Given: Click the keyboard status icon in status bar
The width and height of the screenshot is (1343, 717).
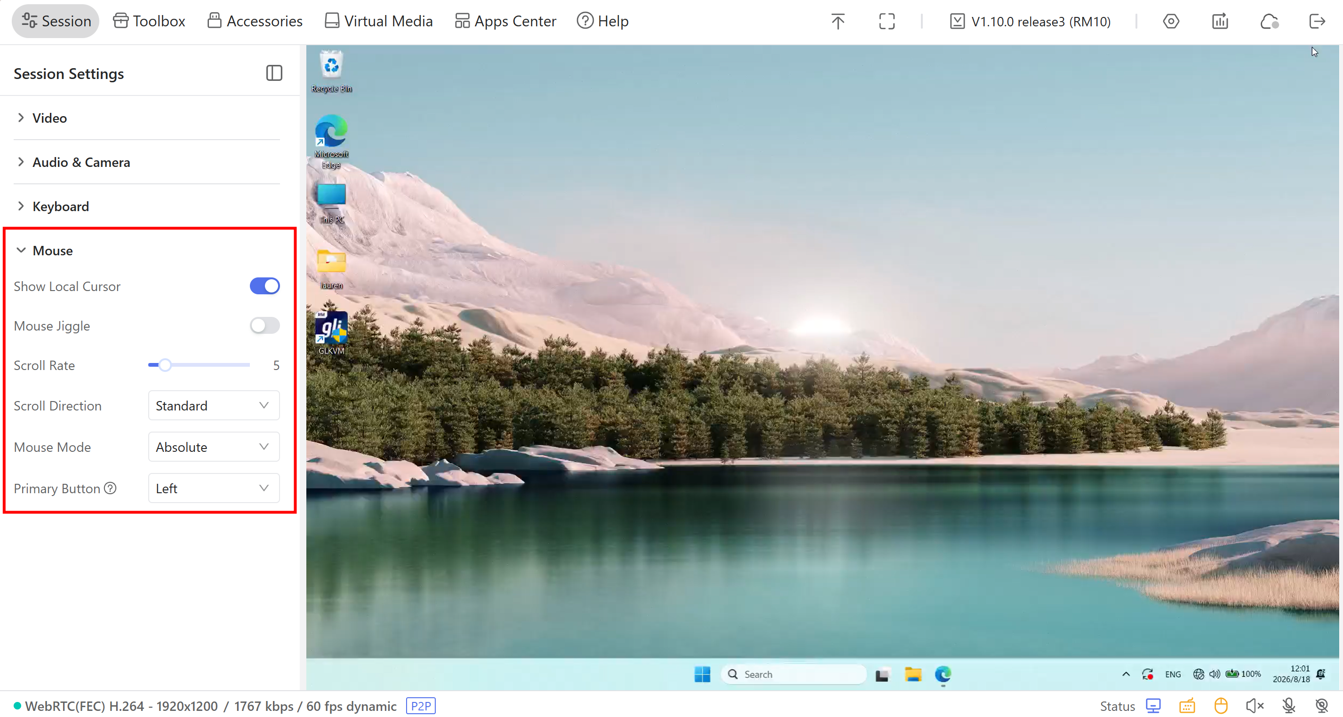Looking at the screenshot, I should tap(1187, 706).
